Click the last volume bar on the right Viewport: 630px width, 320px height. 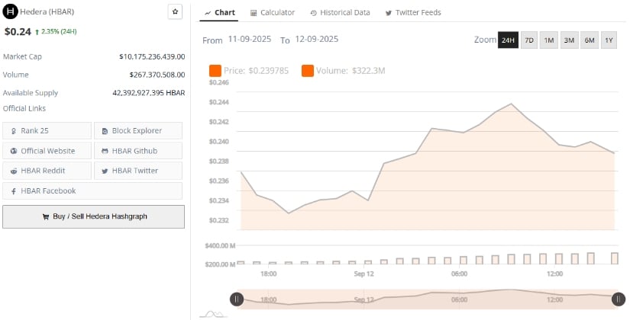[615, 258]
